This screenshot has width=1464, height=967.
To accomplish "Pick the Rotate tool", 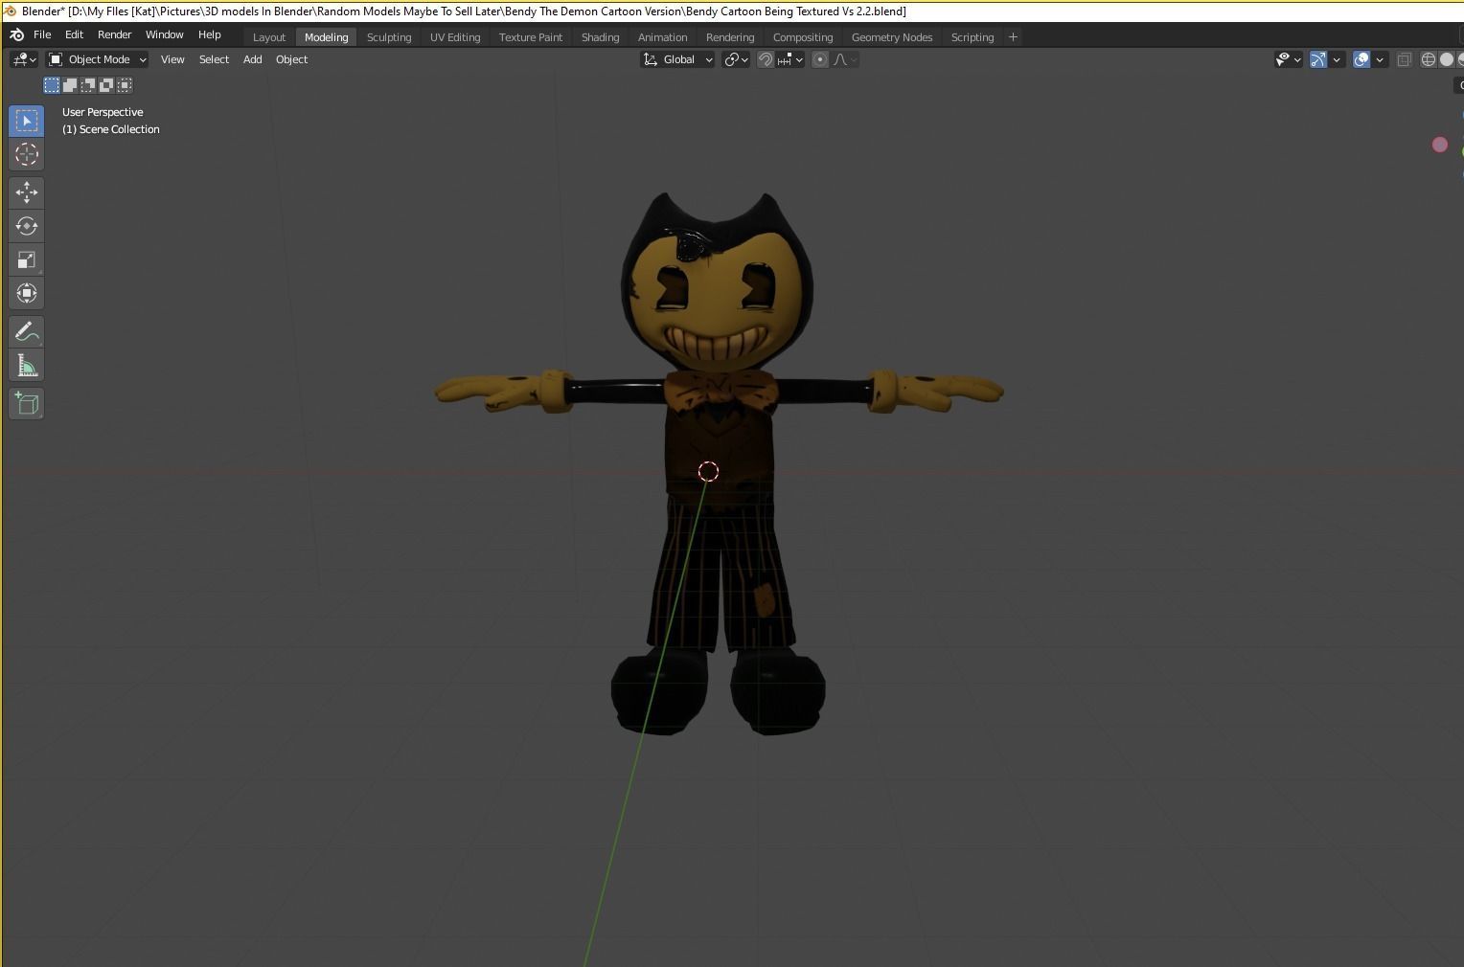I will click(x=26, y=226).
